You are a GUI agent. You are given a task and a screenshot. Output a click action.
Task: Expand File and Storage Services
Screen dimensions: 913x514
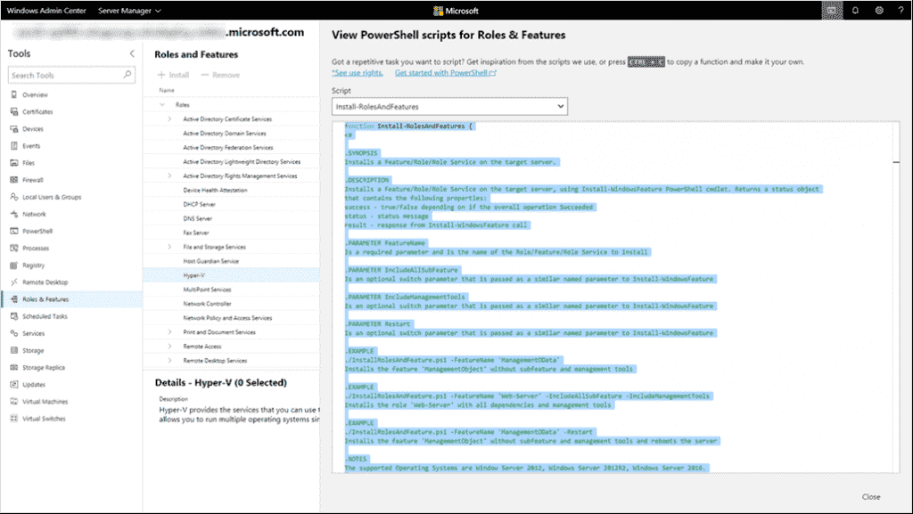click(169, 247)
